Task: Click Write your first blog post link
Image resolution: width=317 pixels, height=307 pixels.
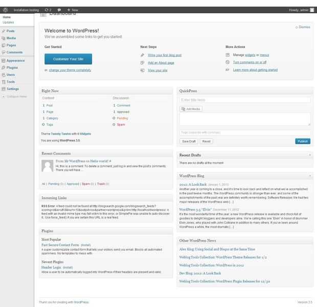Action: (165, 55)
